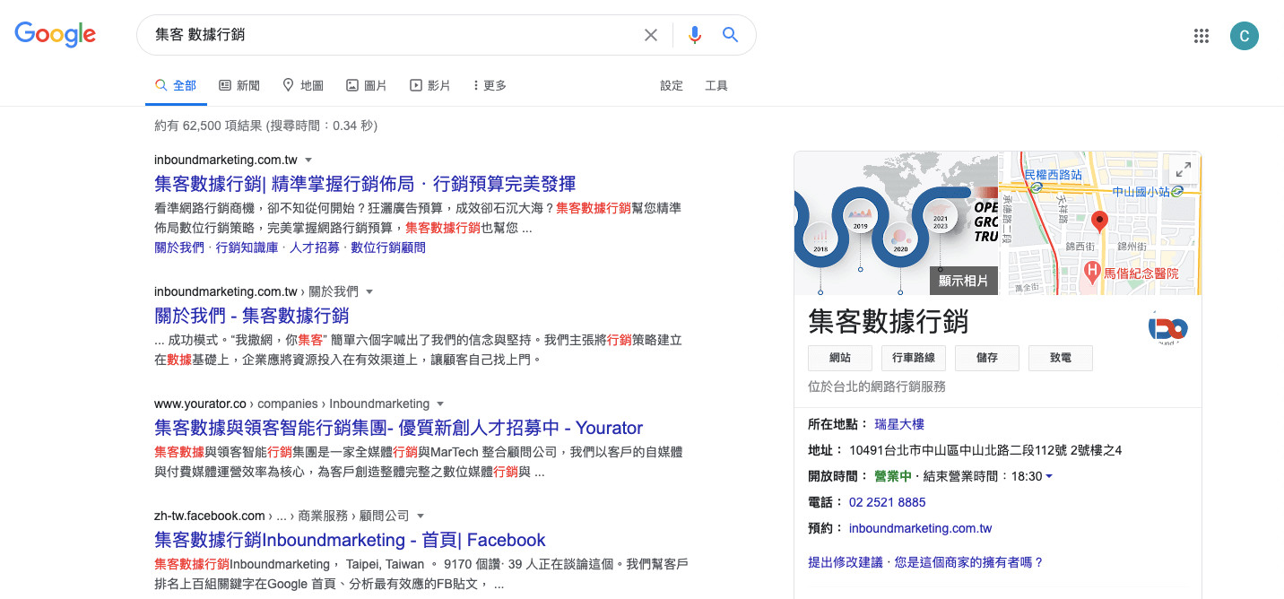The width and height of the screenshot is (1284, 599).
Task: Switch to the News (新聞) tab
Action: (x=239, y=86)
